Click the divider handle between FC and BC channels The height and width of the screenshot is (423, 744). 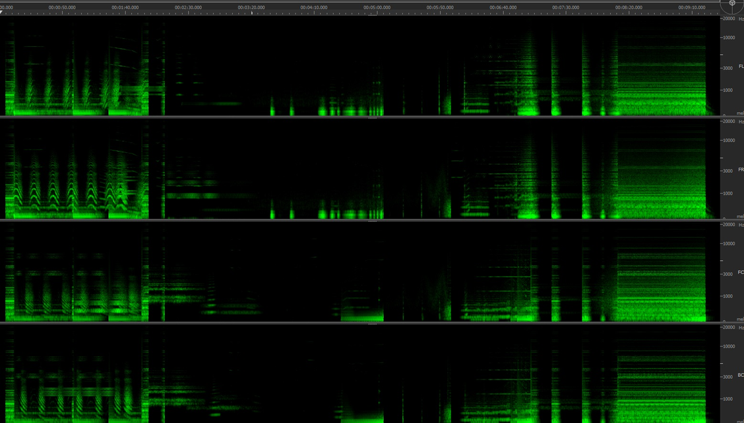click(372, 324)
